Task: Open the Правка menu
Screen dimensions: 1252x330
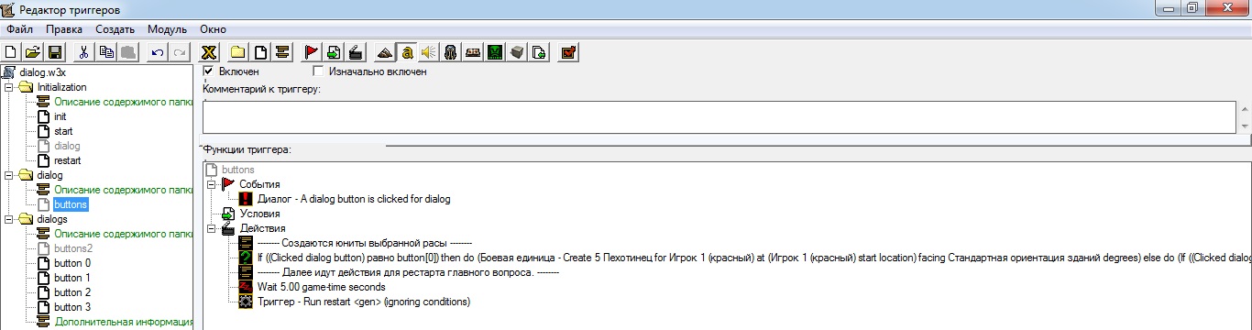Action: pos(63,29)
